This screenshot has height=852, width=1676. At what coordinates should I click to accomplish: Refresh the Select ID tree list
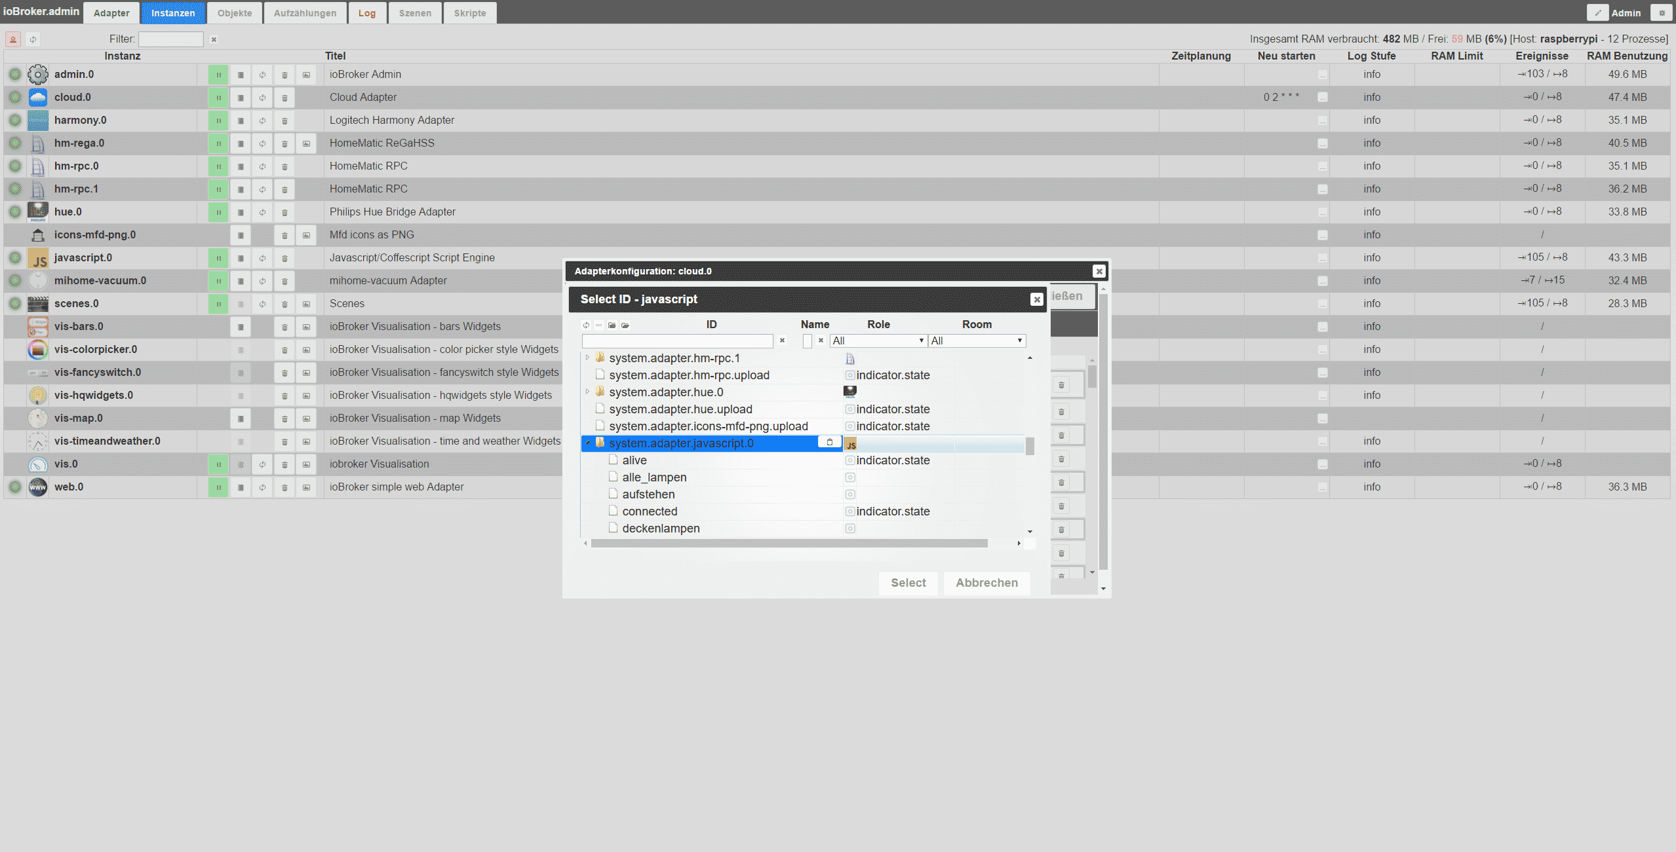[x=586, y=325]
